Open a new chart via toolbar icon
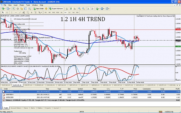This screenshot has height=113, width=181. pos(3,9)
